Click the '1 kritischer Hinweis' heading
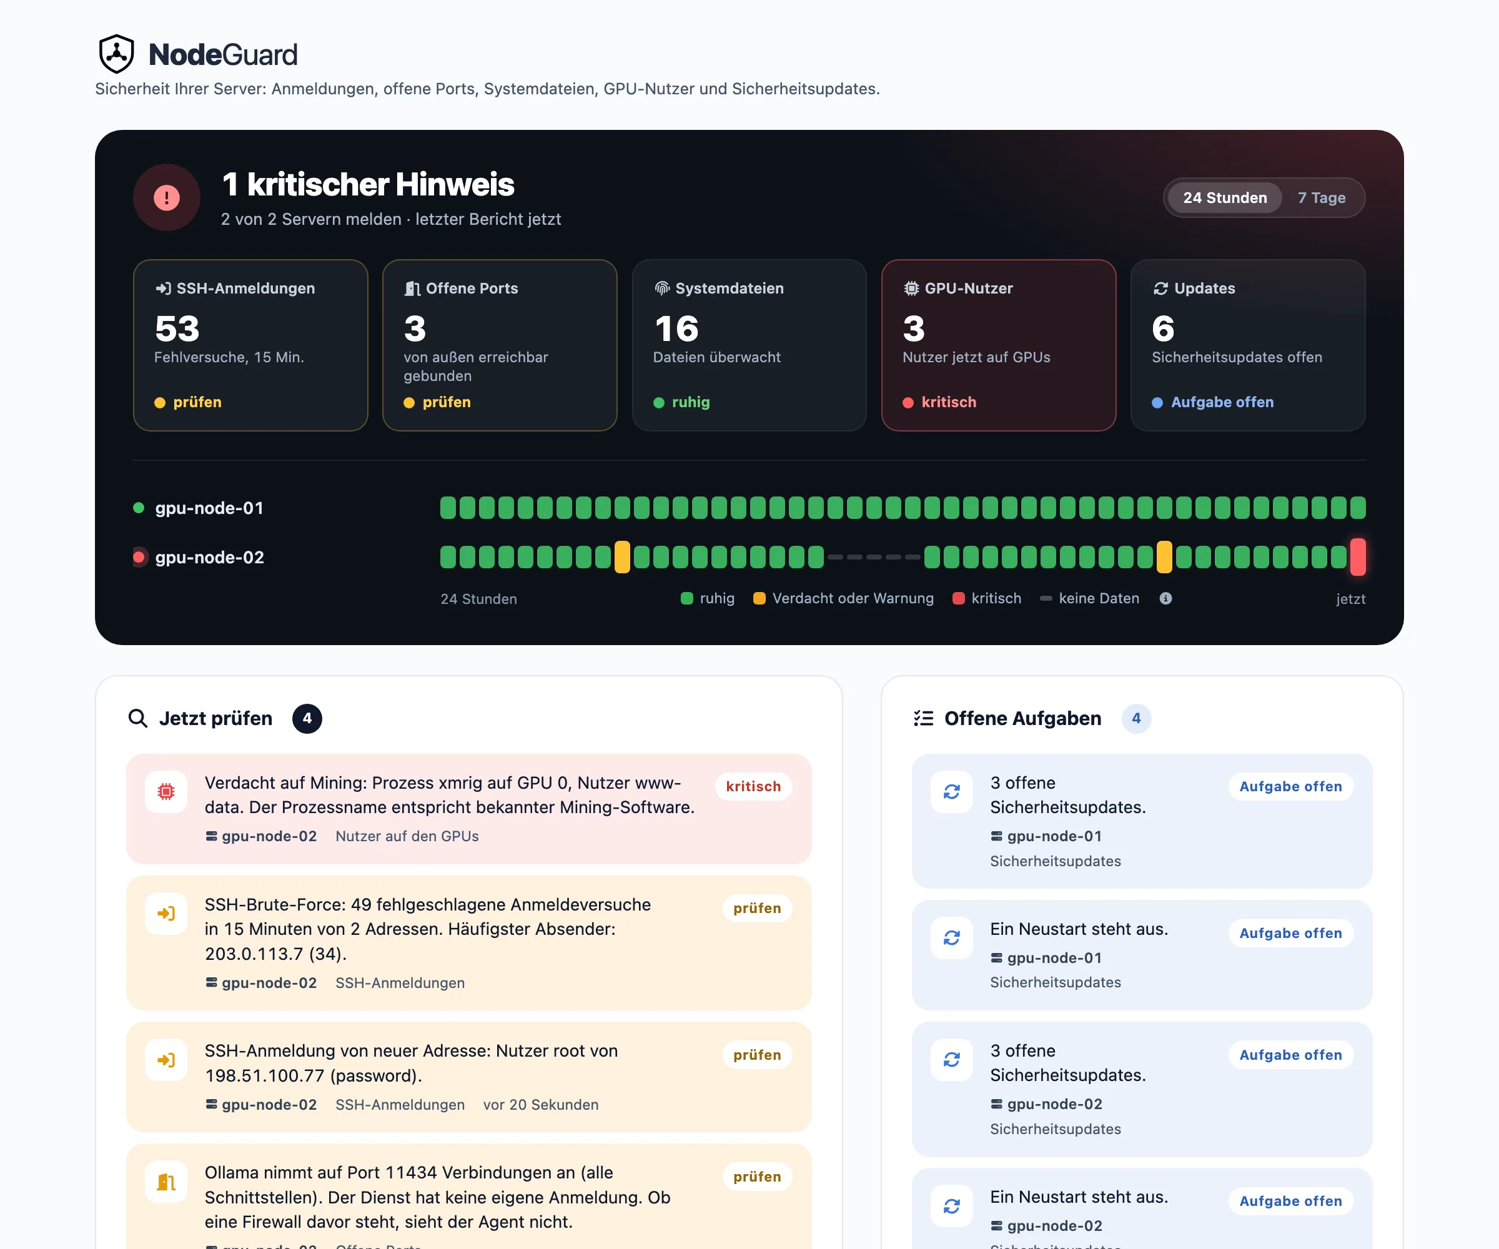The height and width of the screenshot is (1249, 1499). point(369,184)
